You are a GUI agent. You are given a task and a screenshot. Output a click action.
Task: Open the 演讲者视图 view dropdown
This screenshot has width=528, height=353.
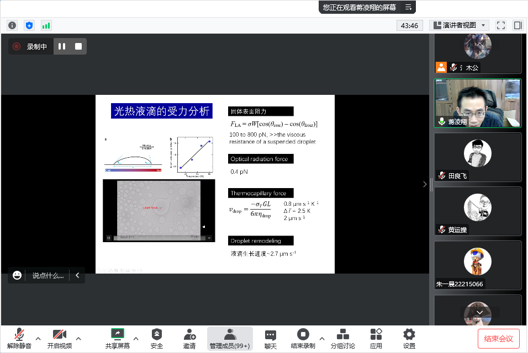pyautogui.click(x=460, y=25)
